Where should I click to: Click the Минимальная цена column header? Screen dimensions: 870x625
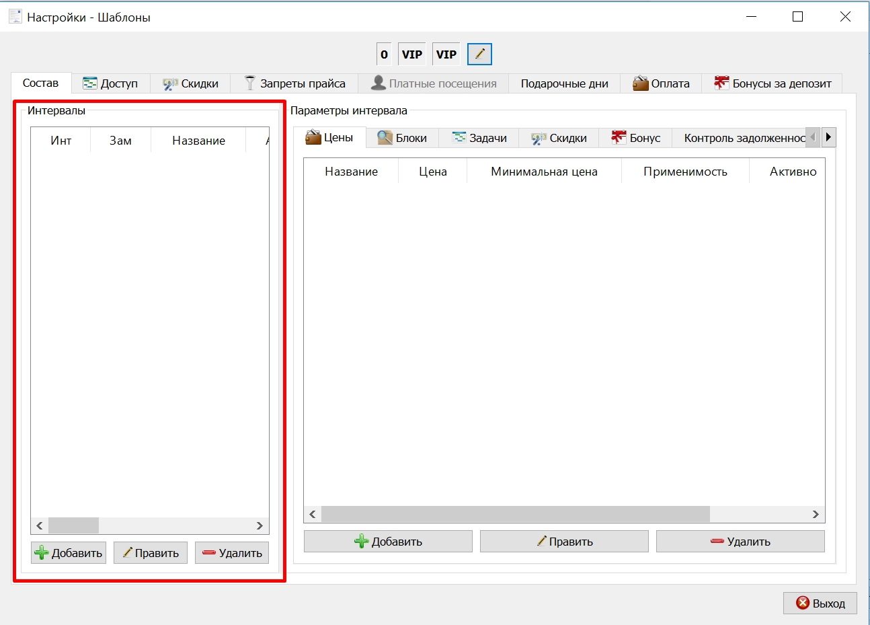(544, 172)
